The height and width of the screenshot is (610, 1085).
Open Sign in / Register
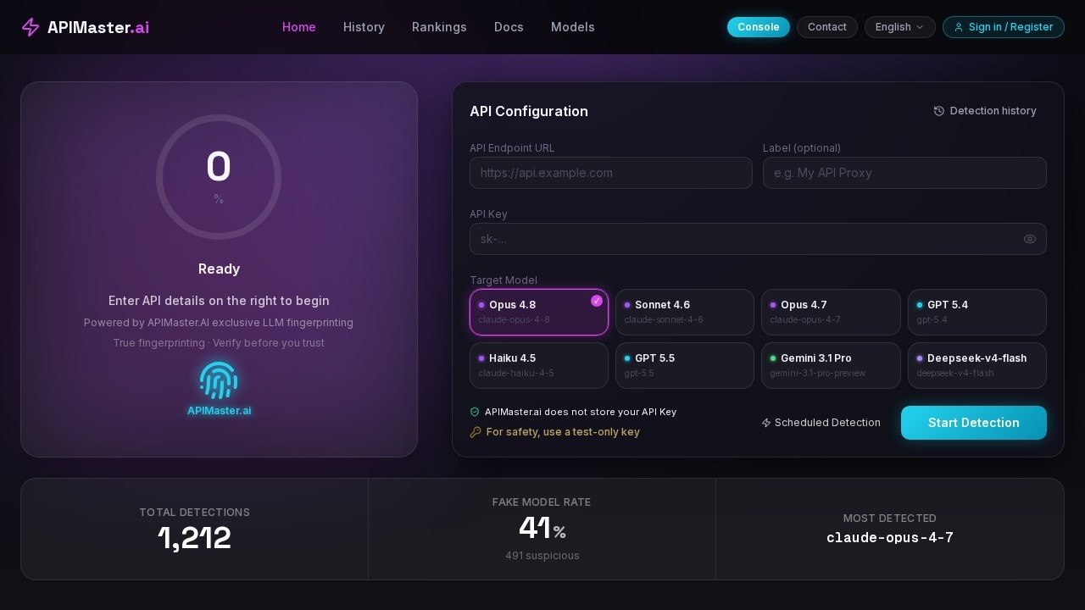click(1004, 27)
